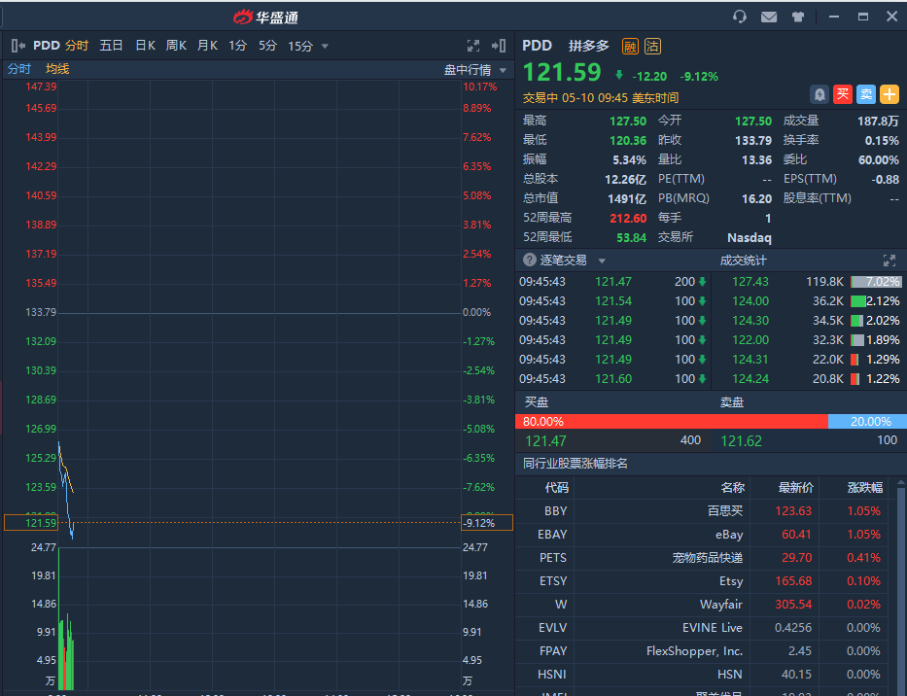
Task: Toggle the 均线 average line display
Action: pyautogui.click(x=57, y=69)
